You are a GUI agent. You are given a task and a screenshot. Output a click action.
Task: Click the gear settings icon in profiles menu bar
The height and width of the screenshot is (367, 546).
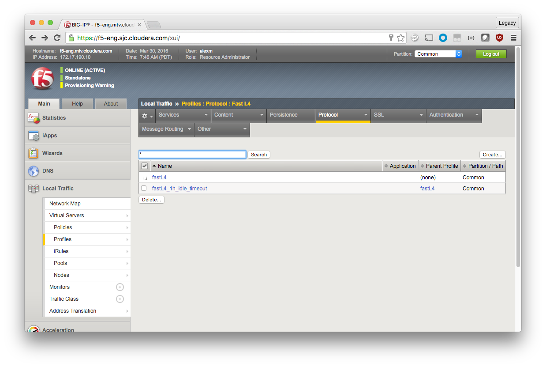146,116
